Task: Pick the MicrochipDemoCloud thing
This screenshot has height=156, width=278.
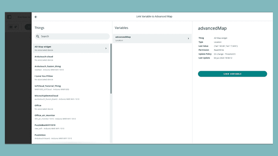Action: 71,97
